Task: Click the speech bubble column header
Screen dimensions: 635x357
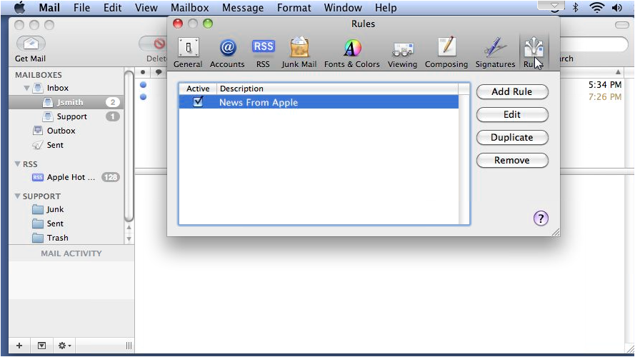Action: pos(159,72)
